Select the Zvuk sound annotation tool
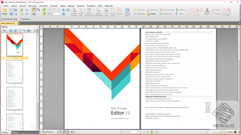The width and height of the screenshot is (241, 135). 180,14
